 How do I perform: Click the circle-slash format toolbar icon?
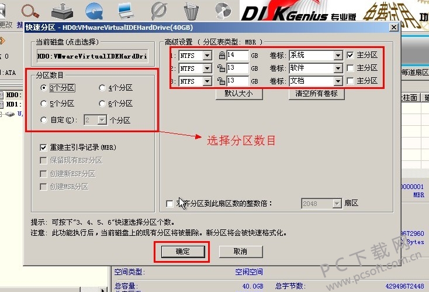[x=159, y=11]
